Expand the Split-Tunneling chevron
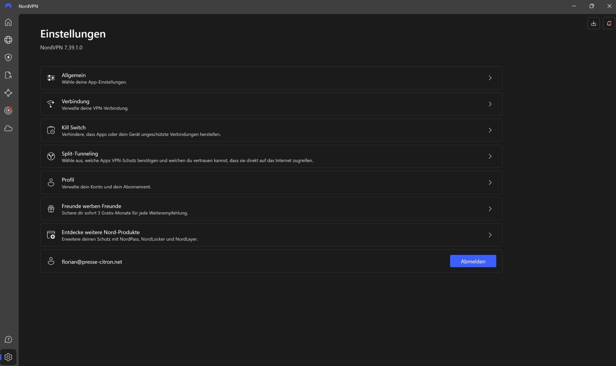Screen dimensions: 616x366 tap(490, 156)
